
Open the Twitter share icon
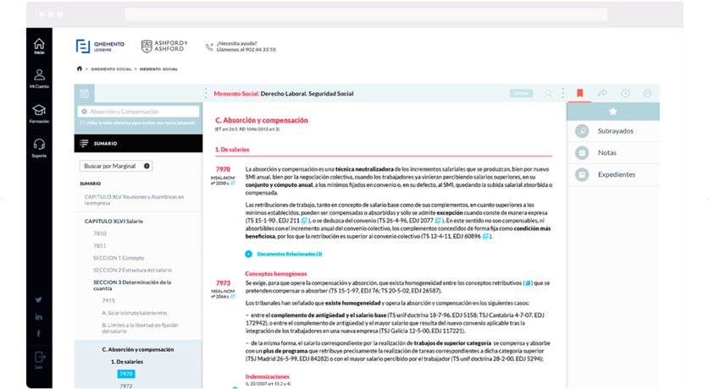39,299
